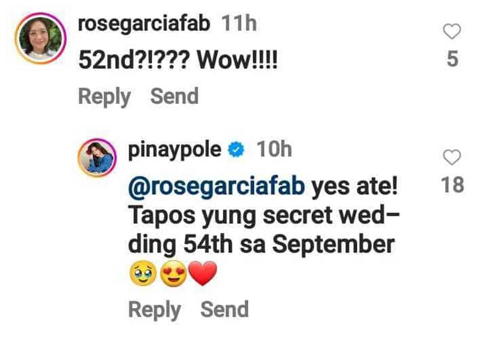
Task: Send pinaypole's comment to someone
Action: tap(225, 309)
